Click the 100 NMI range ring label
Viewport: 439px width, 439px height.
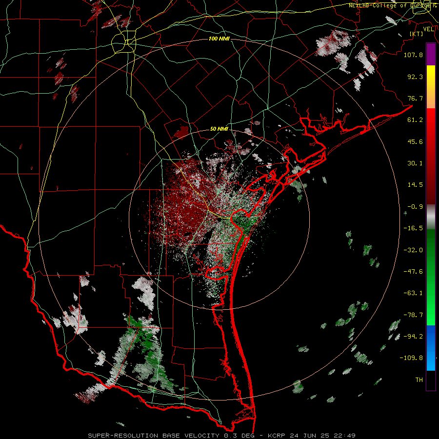click(219, 39)
